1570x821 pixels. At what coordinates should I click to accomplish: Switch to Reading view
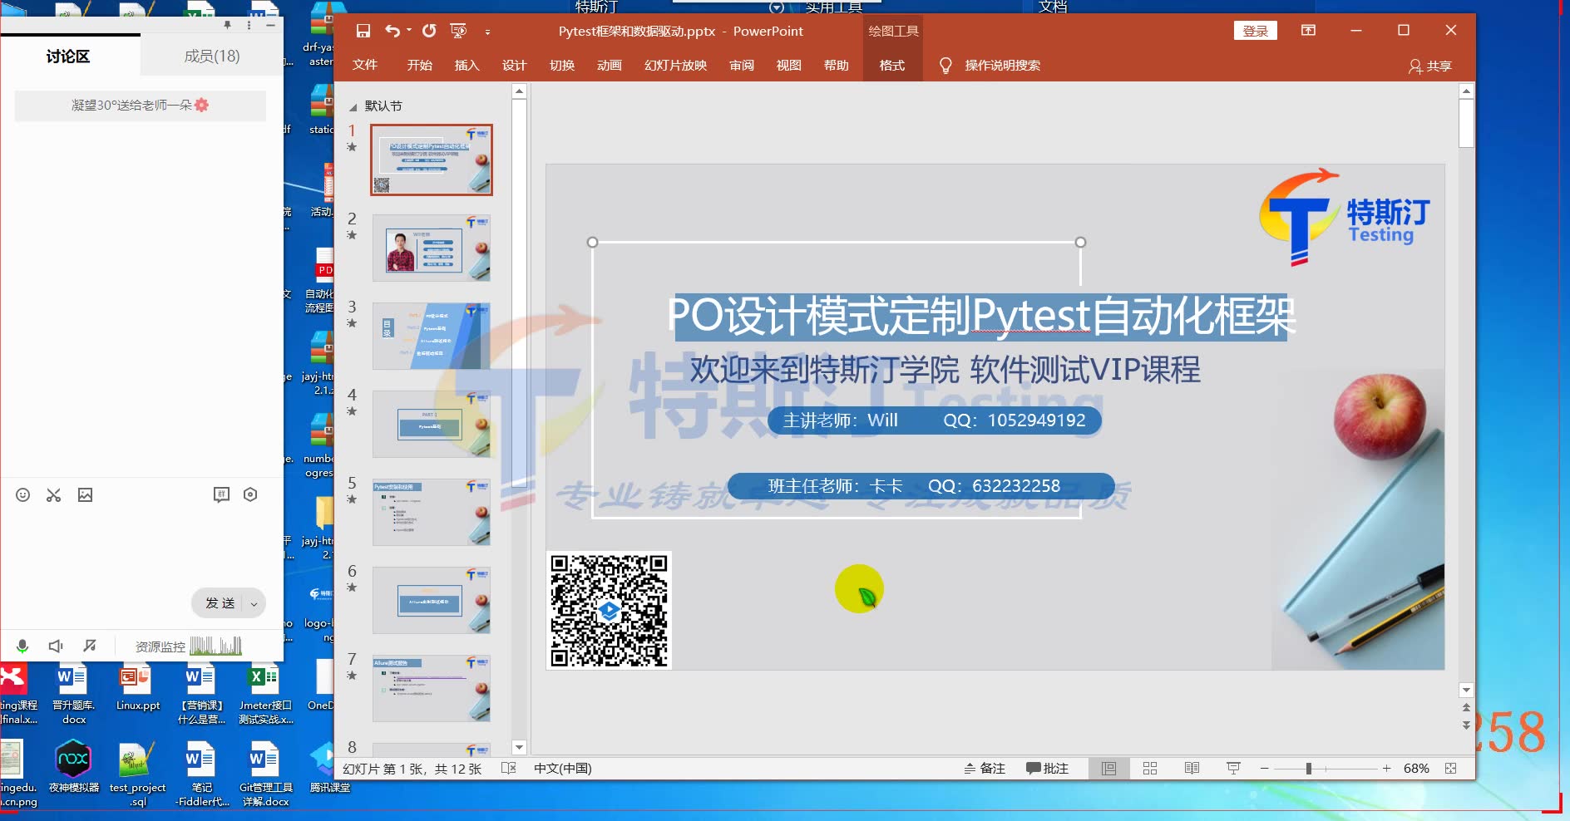point(1192,768)
